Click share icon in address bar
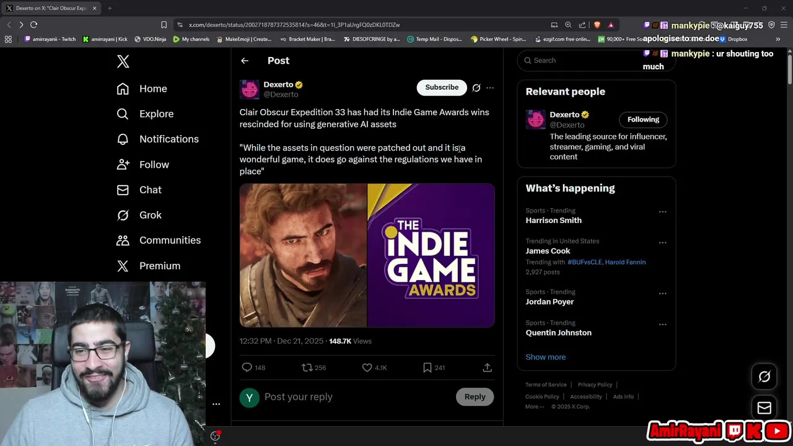793x446 pixels. click(582, 25)
